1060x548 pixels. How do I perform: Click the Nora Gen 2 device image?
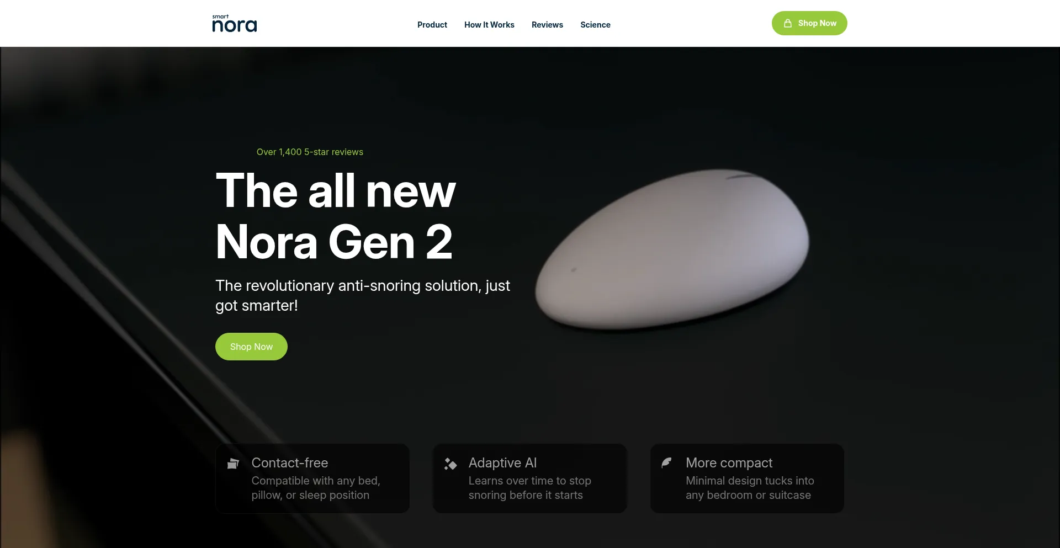coord(672,249)
